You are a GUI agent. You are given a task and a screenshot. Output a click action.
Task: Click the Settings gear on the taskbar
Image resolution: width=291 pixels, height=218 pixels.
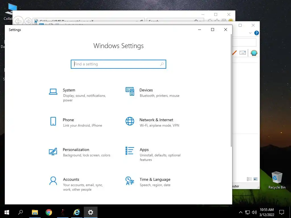91,212
